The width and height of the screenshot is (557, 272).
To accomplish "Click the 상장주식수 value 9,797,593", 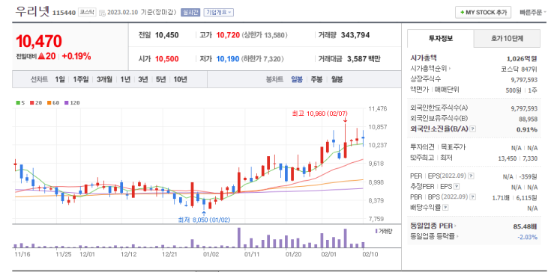I will [524, 80].
